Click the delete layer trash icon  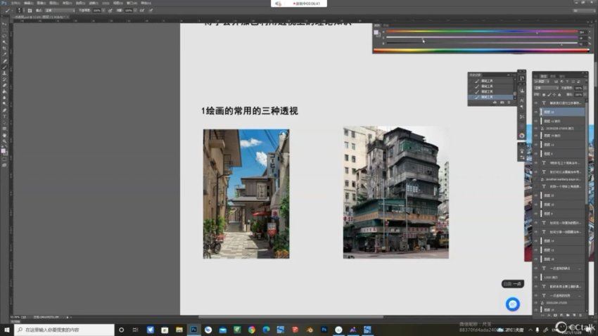[x=580, y=316]
